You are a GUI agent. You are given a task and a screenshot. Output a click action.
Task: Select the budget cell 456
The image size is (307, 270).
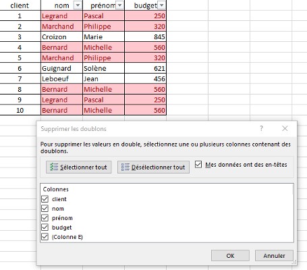145,79
